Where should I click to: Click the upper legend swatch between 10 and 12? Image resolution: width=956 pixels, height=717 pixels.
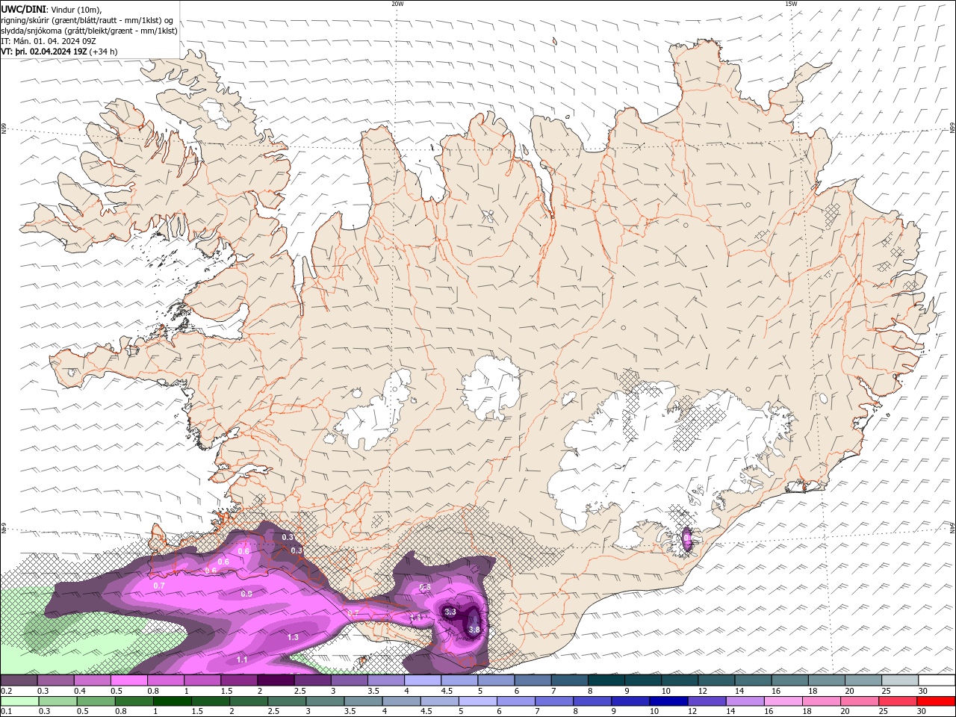679,680
